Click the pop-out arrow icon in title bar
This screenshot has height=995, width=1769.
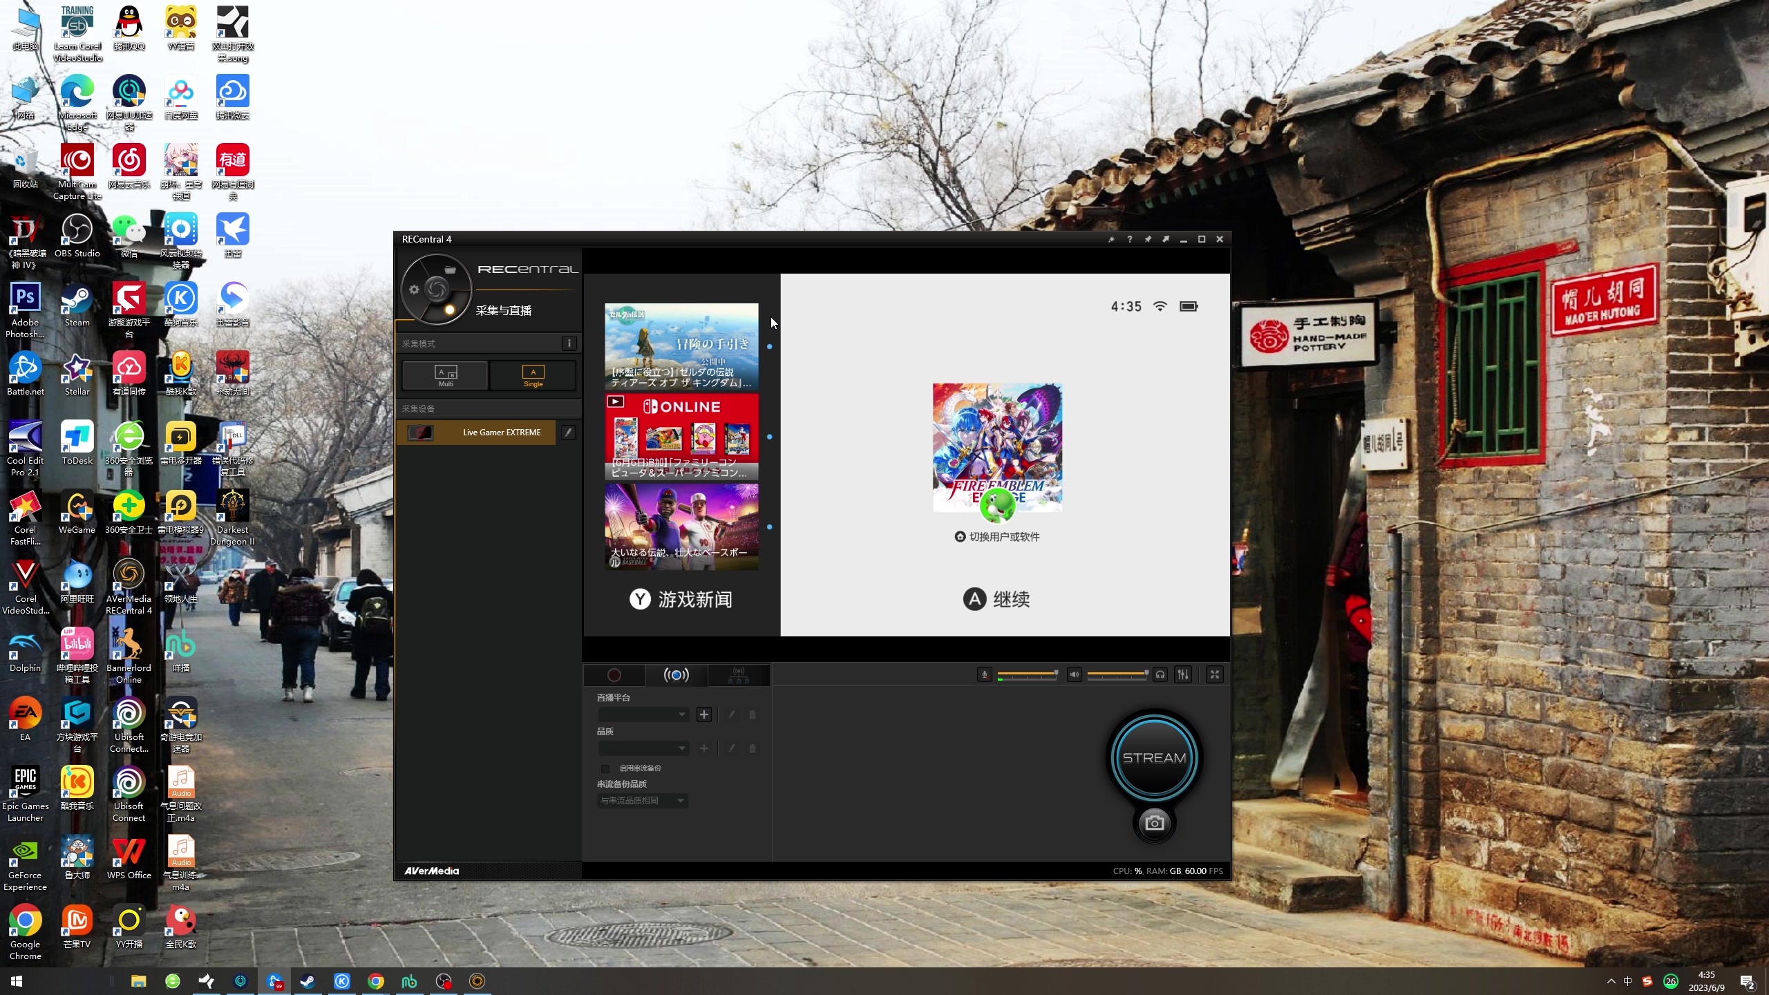tap(1166, 240)
